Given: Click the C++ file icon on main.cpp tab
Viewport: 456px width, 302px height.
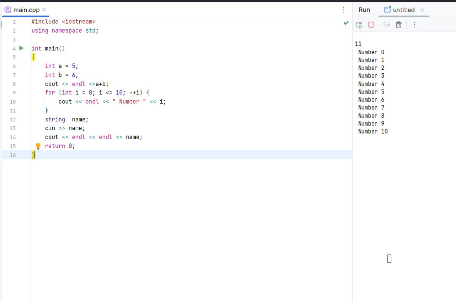Looking at the screenshot, I should [8, 10].
